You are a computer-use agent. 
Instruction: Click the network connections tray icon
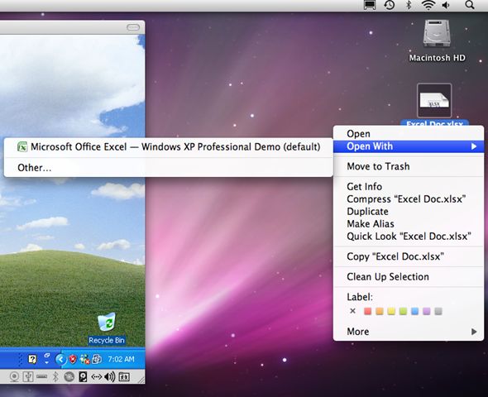point(97,359)
